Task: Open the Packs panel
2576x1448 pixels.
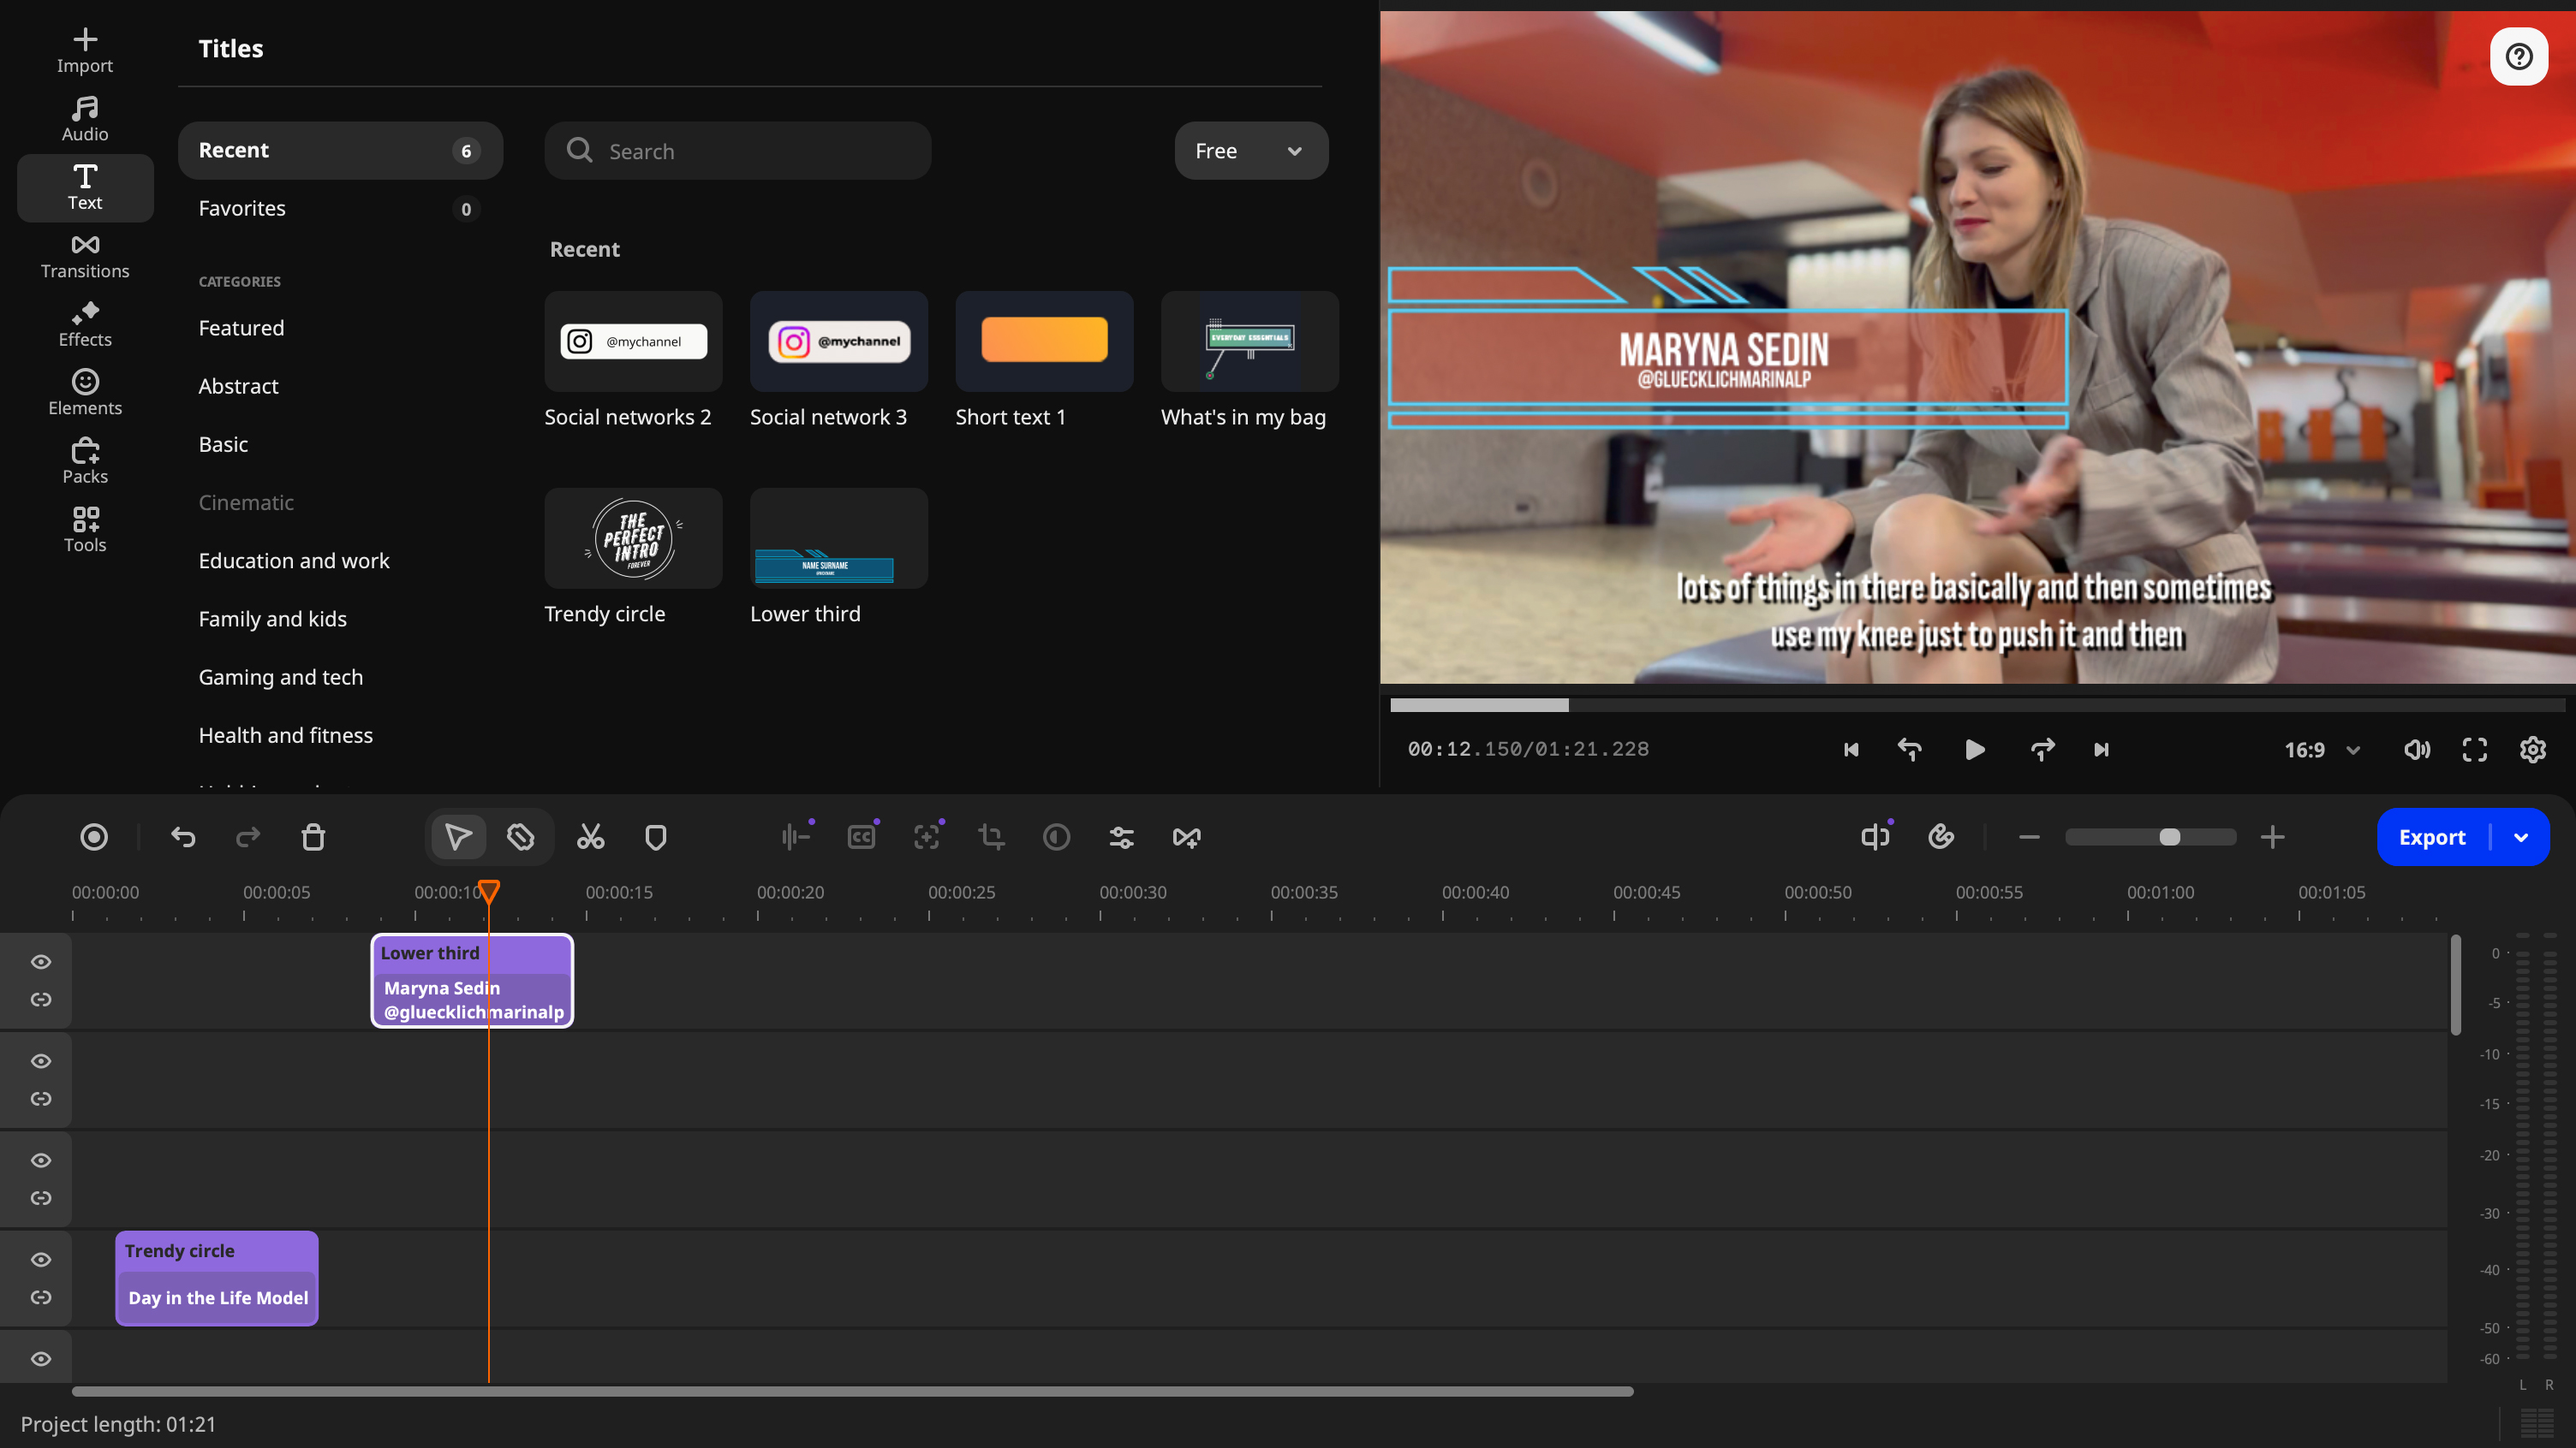Action: (85, 461)
